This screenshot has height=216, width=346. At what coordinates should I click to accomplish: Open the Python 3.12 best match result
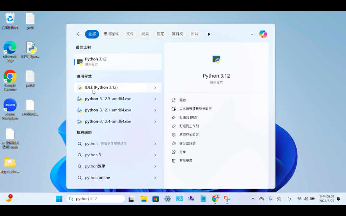(118, 62)
